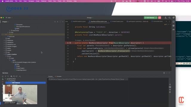Click the NeoRecordDescriptor.from(parent) highlighted call

click(x=114, y=51)
